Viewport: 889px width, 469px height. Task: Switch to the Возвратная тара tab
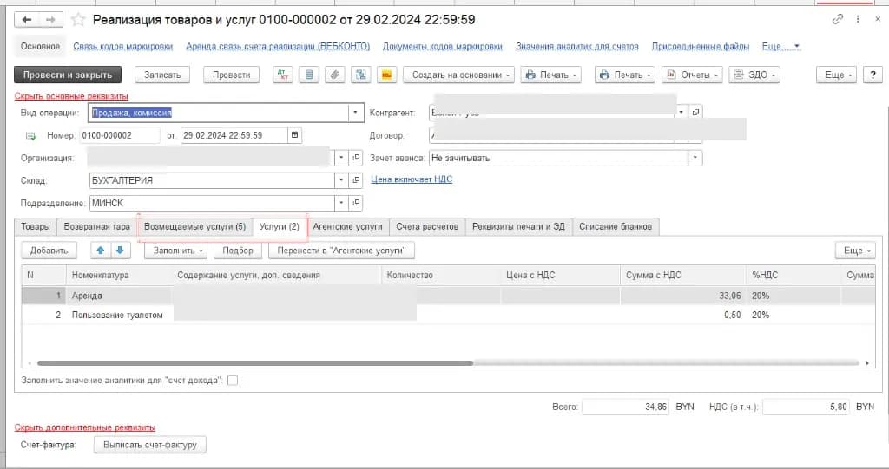(x=97, y=226)
